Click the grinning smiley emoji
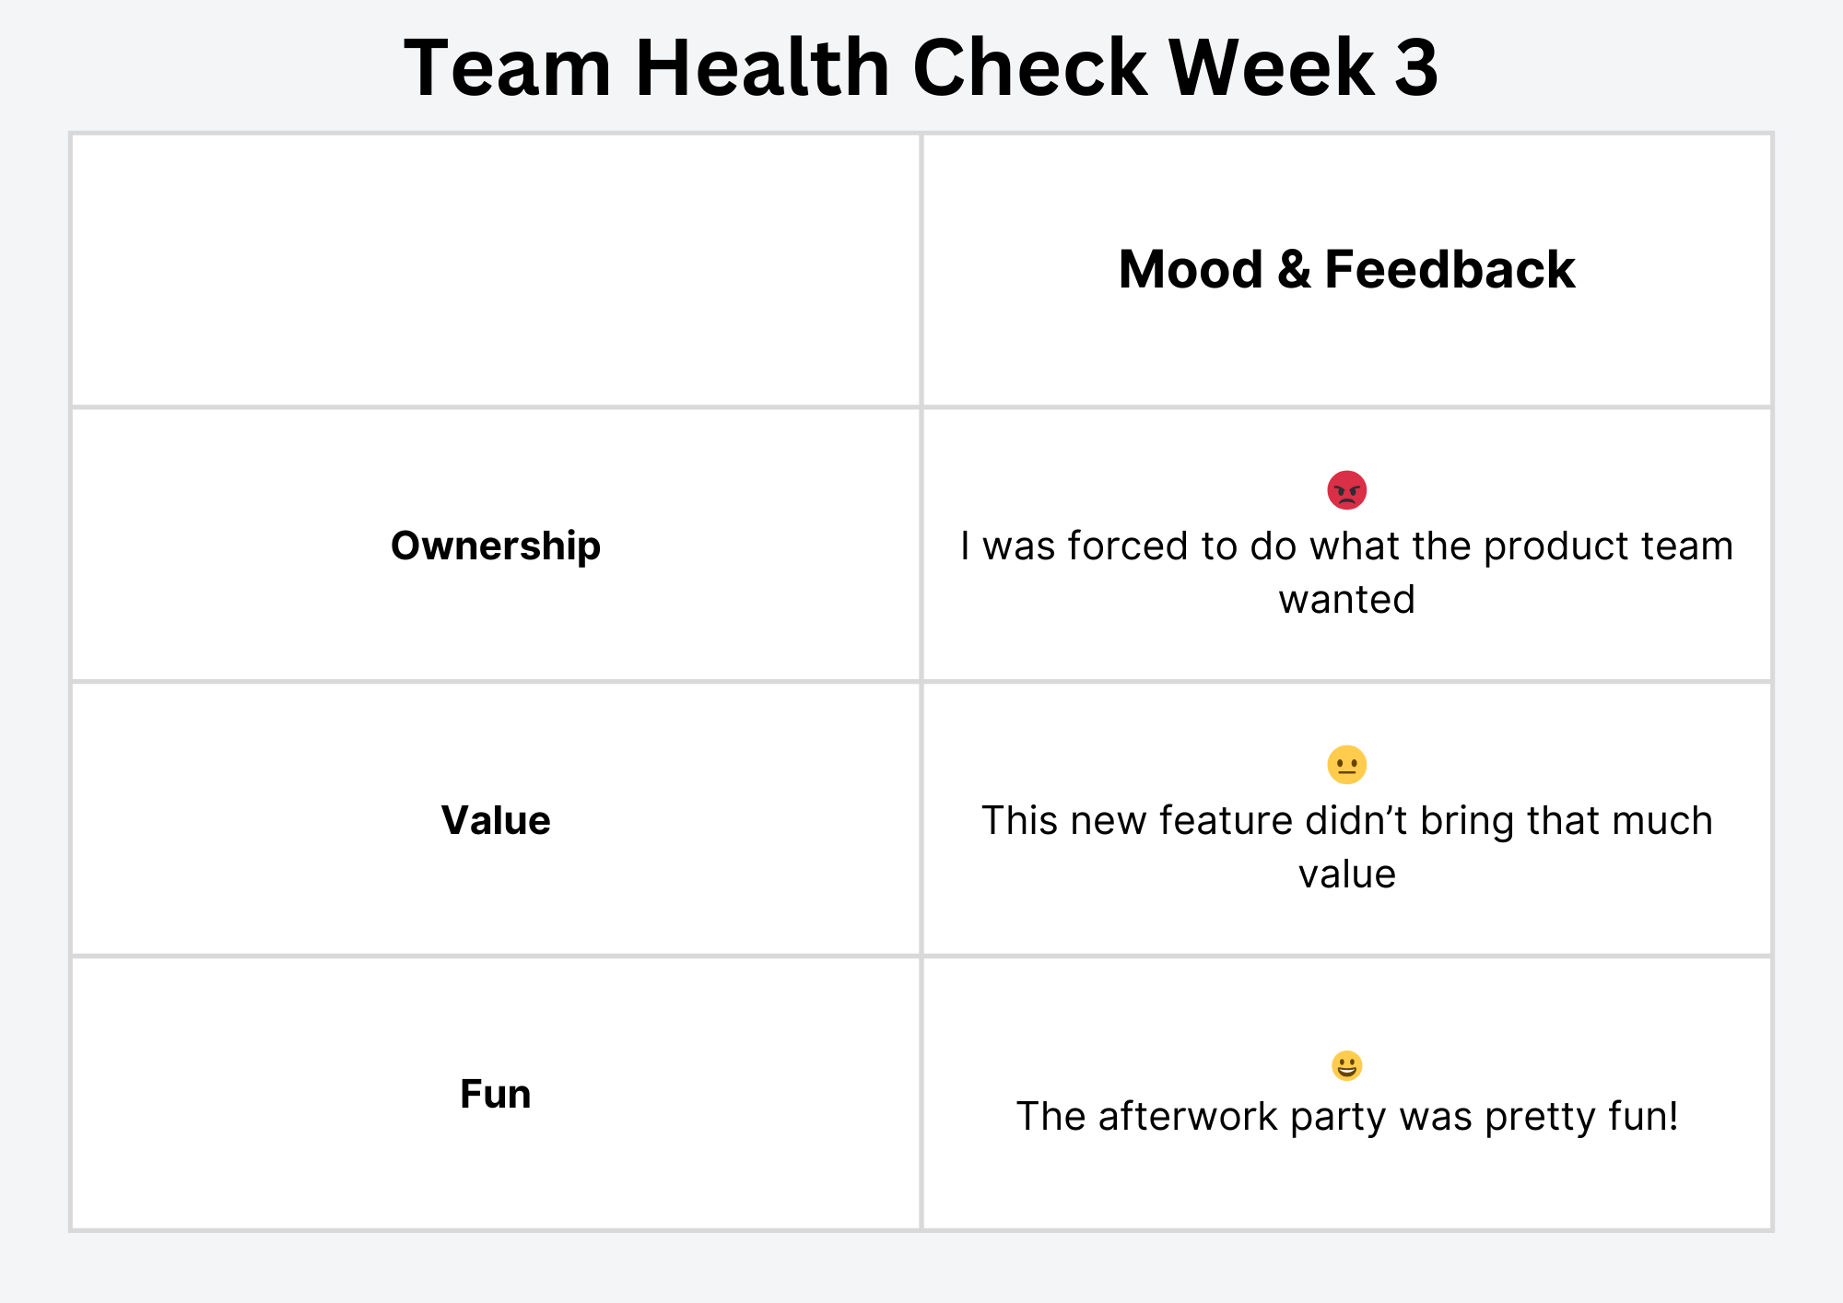The image size is (1843, 1303). point(1346,1066)
